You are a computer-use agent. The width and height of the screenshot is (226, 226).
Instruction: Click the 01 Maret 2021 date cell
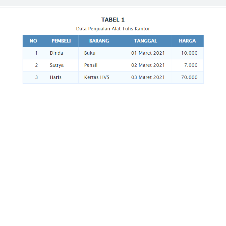(x=146, y=53)
